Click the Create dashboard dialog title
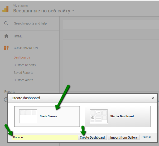 click(x=26, y=98)
